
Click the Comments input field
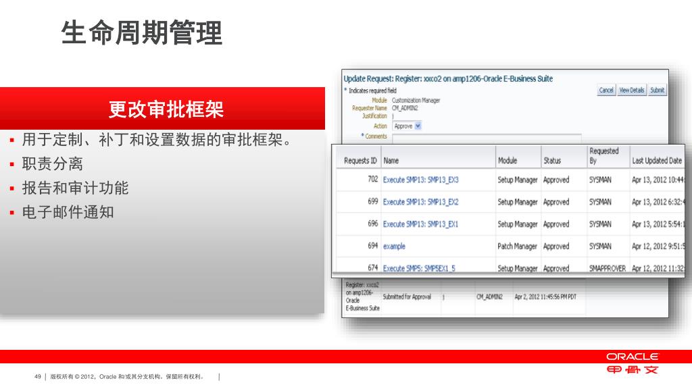coord(487,138)
